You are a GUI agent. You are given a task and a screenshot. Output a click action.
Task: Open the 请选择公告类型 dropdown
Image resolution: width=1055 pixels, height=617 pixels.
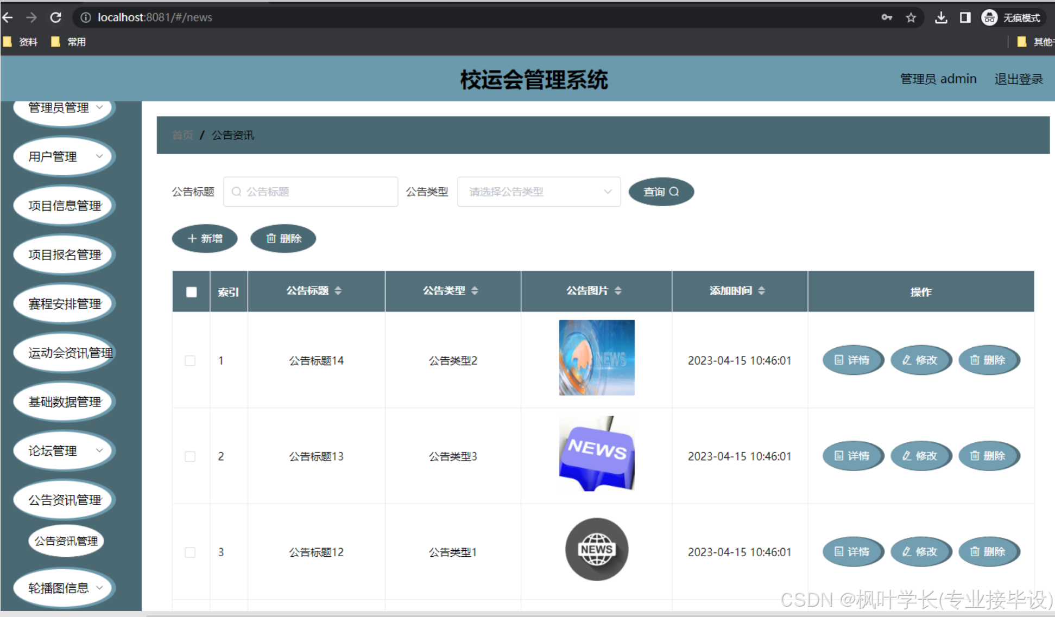coord(539,192)
